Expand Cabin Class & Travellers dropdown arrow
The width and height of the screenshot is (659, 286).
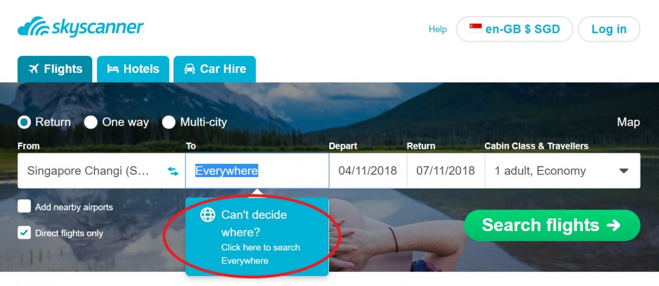point(623,171)
